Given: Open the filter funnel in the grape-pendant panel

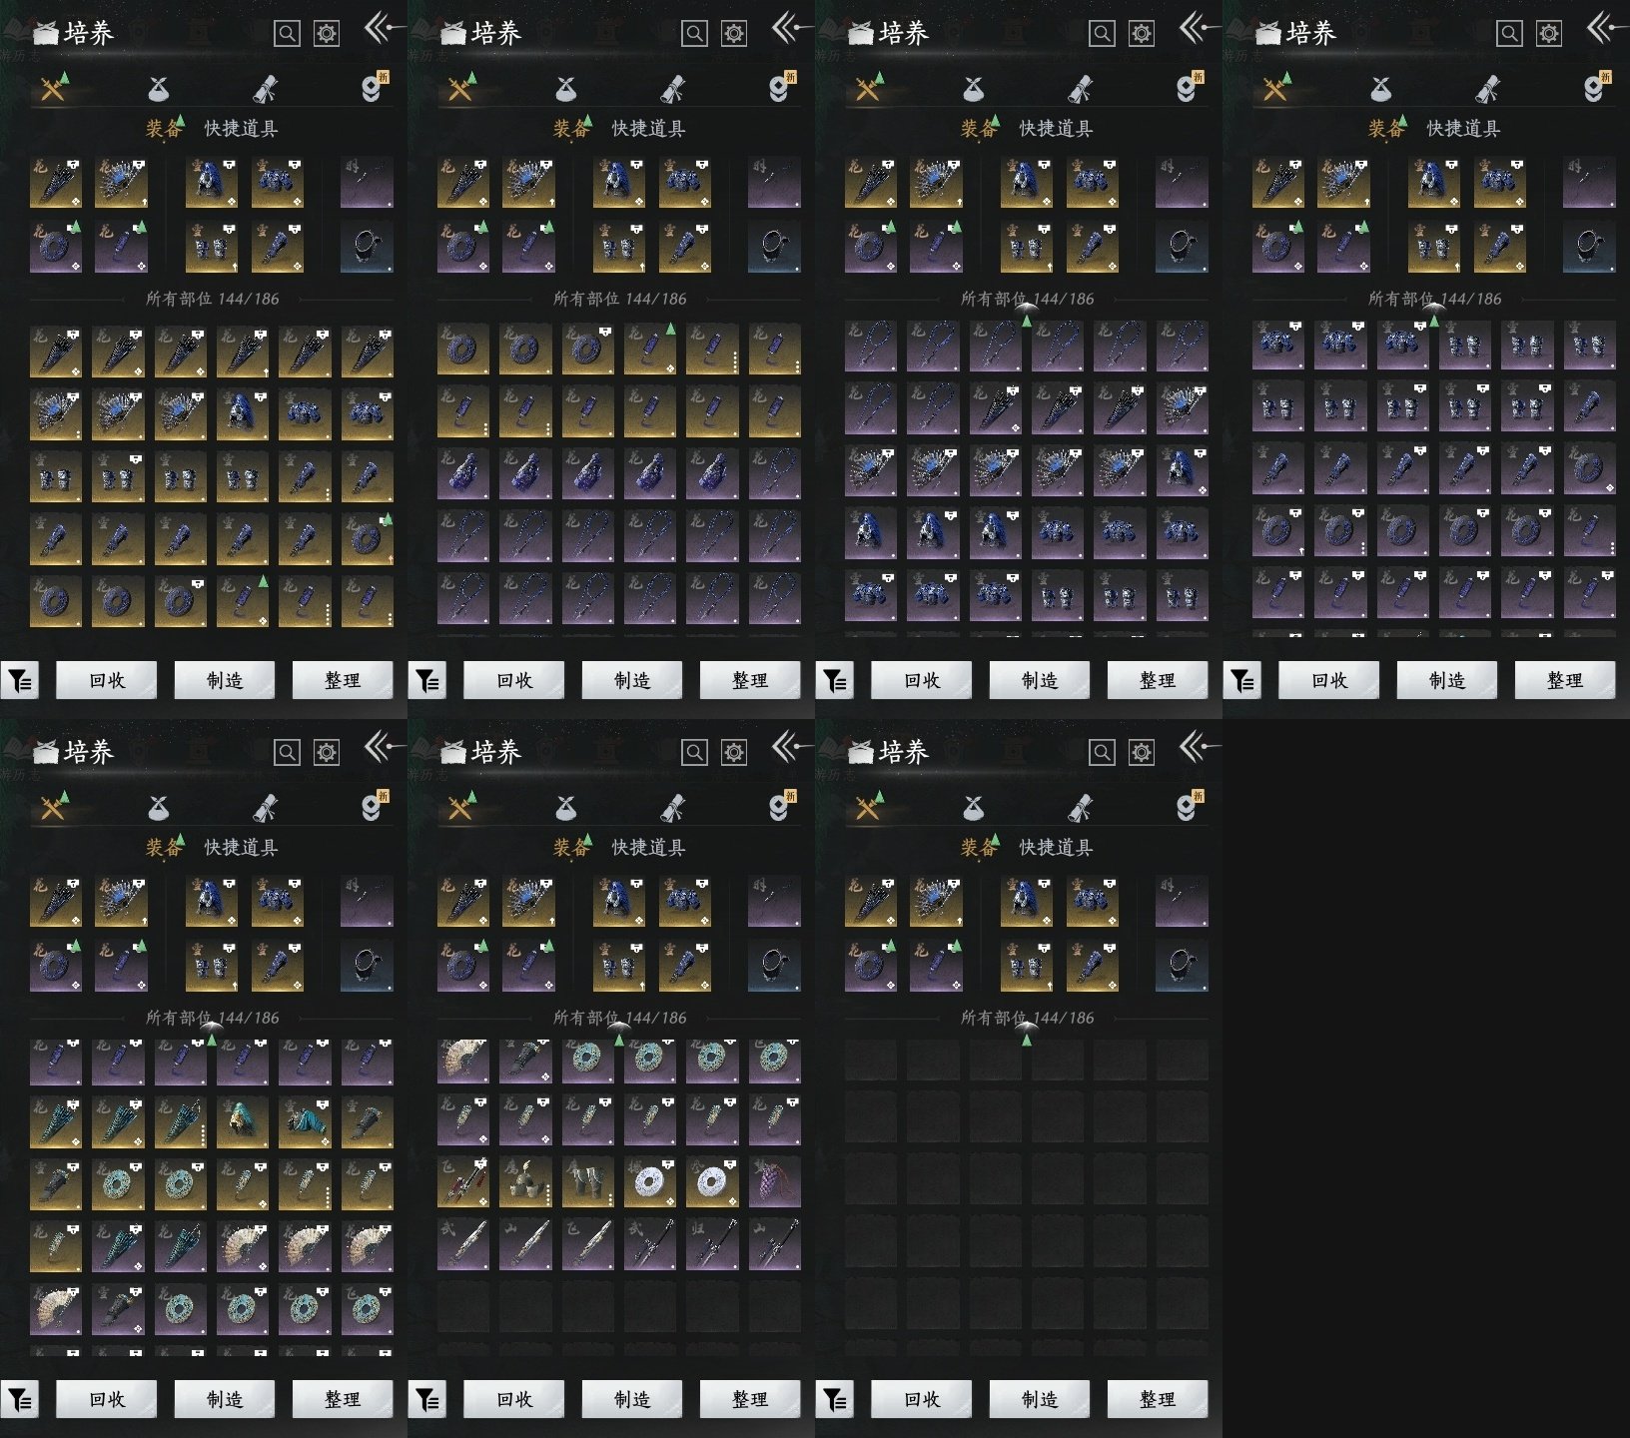Looking at the screenshot, I should [426, 1400].
